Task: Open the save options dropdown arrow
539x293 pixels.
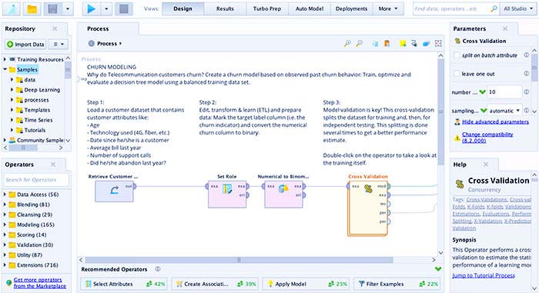Action: [x=68, y=8]
